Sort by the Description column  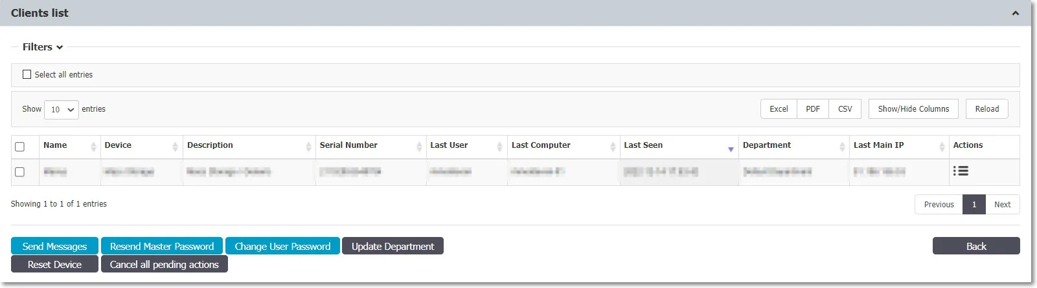click(x=249, y=146)
